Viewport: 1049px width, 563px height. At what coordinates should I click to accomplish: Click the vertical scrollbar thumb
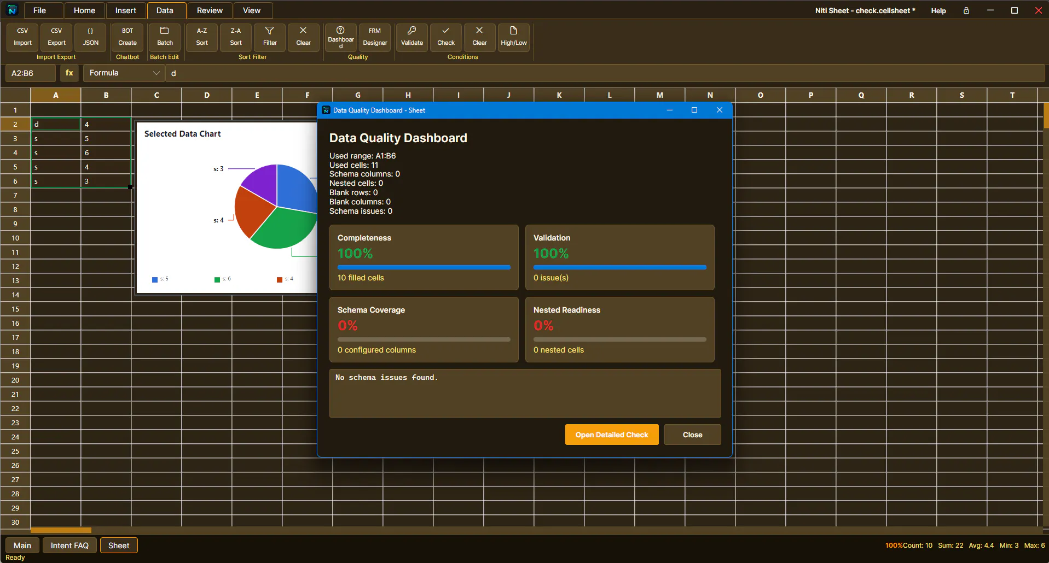tap(1046, 115)
